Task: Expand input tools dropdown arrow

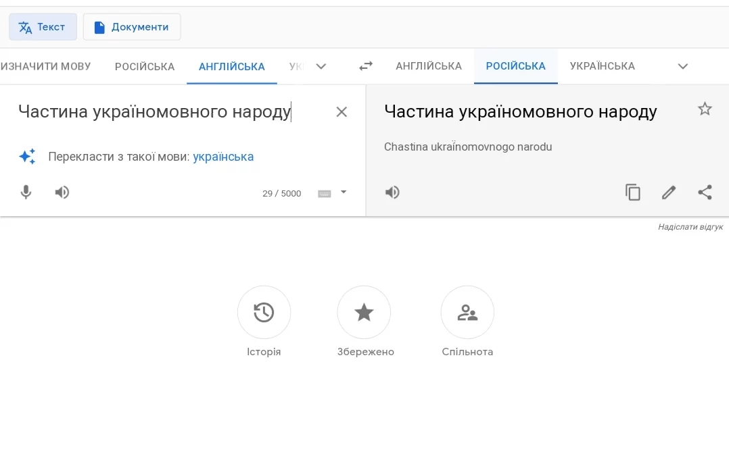Action: click(x=344, y=192)
